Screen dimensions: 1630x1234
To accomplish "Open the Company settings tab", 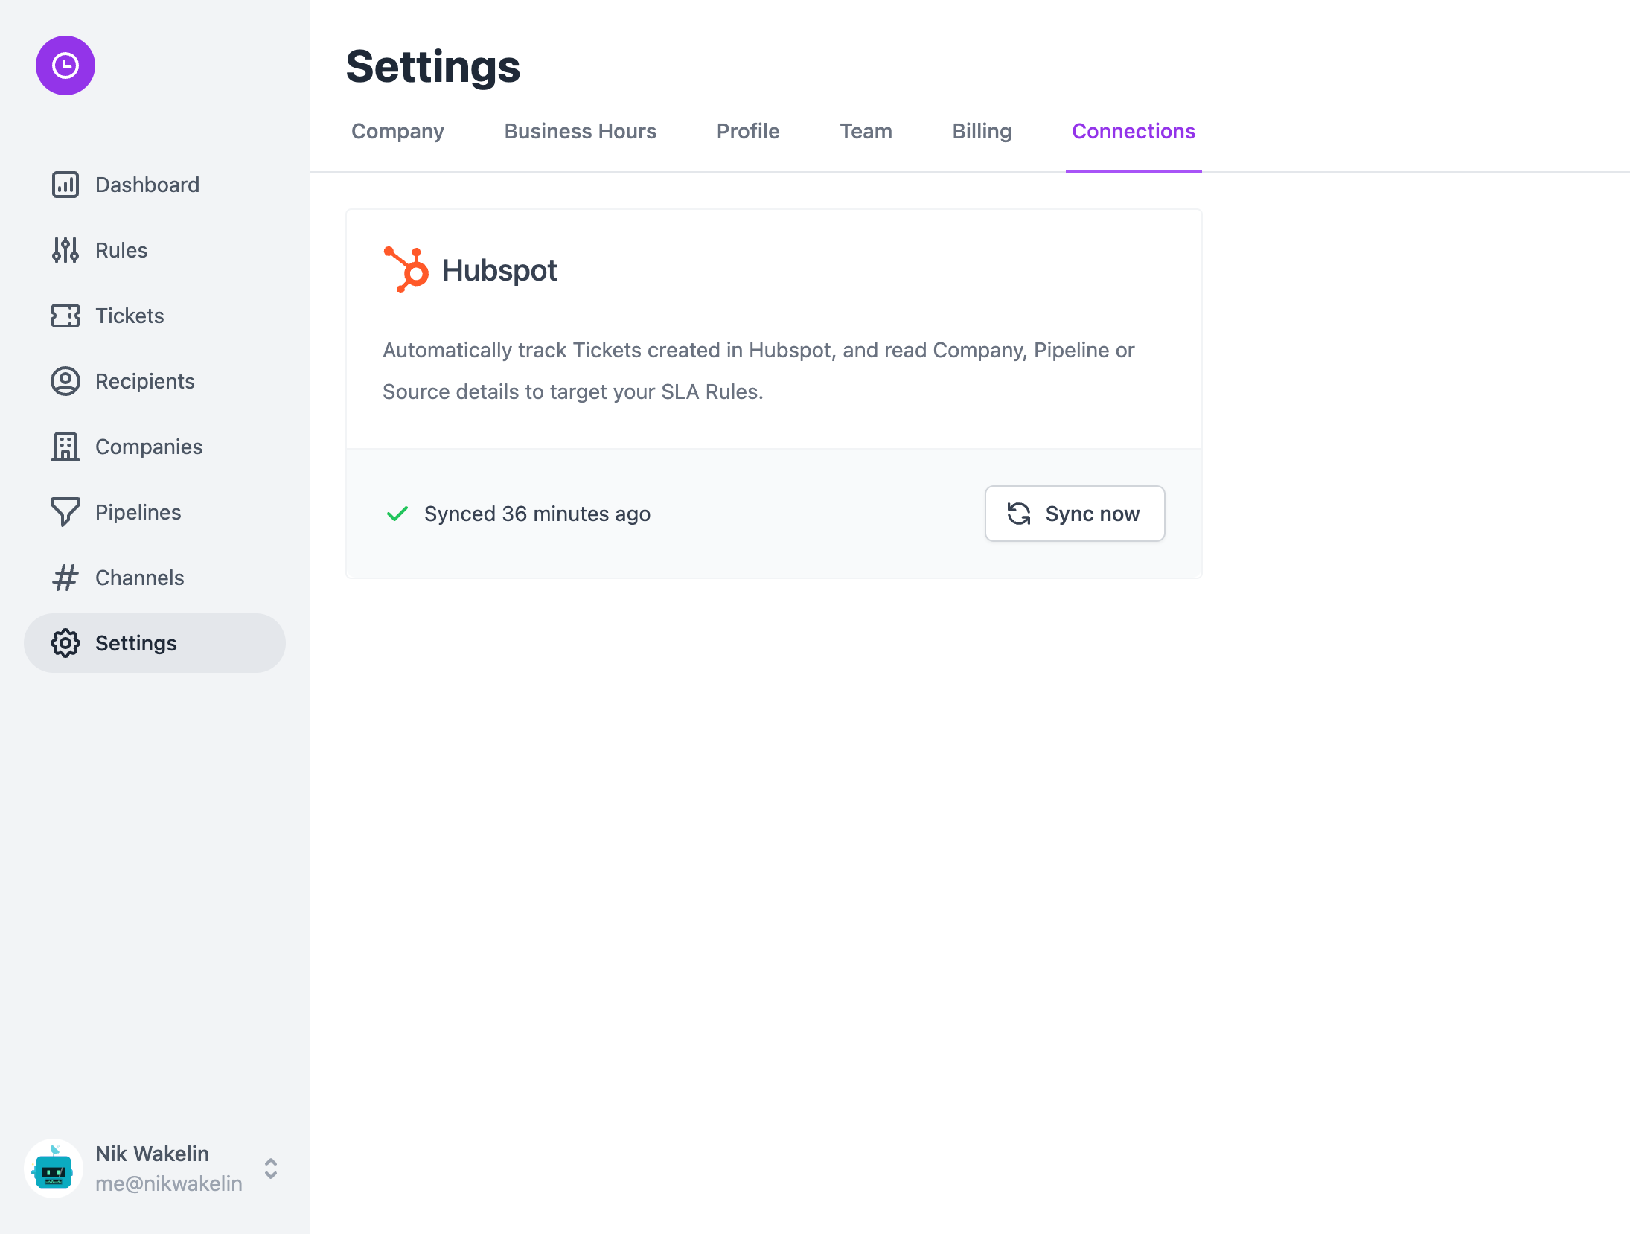I will click(x=397, y=132).
